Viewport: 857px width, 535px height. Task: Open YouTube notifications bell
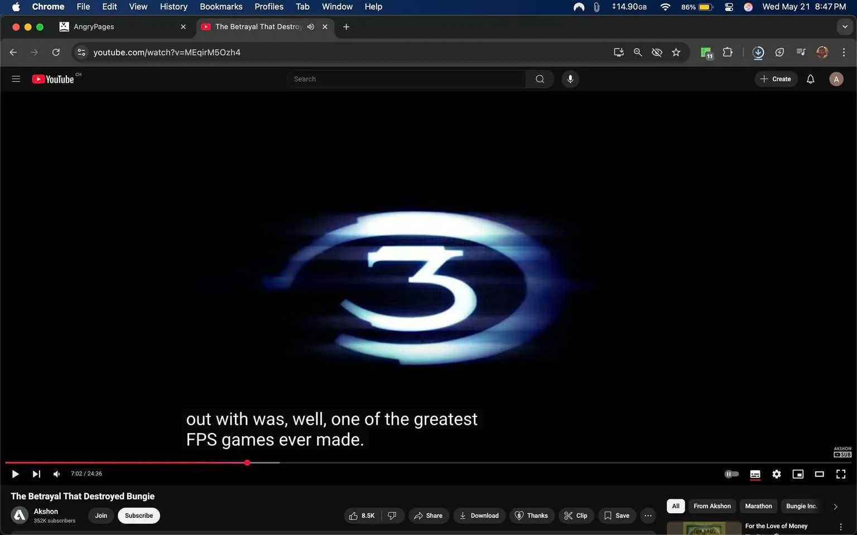click(810, 79)
